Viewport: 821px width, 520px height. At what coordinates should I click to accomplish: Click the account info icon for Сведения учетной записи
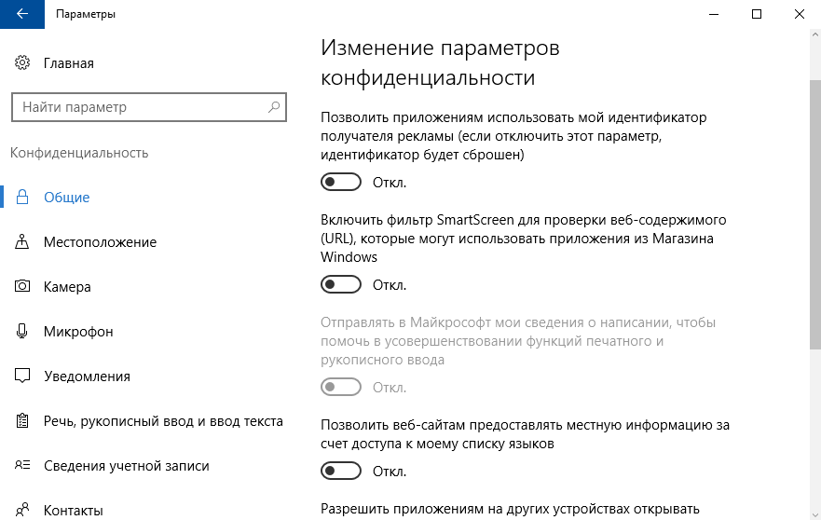pos(22,466)
